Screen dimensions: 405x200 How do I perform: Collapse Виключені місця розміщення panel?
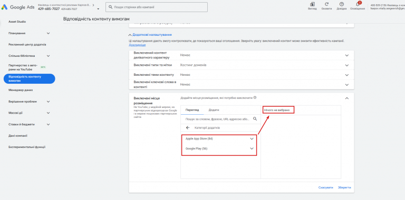pyautogui.click(x=347, y=98)
